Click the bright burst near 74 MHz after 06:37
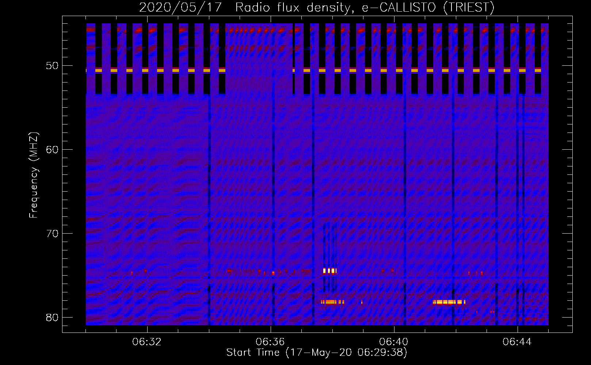This screenshot has height=365, width=591. (329, 271)
